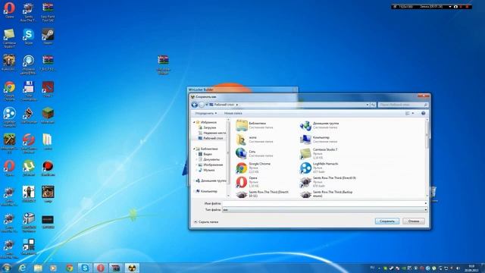Click the Camtasia Studio 7 desktop shortcut
Viewport: 485px width, 273px height.
coord(9,39)
